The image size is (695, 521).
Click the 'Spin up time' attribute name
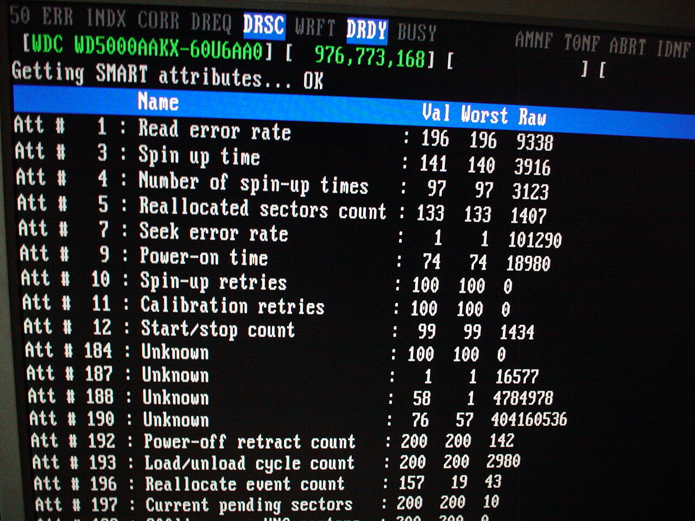coord(199,156)
